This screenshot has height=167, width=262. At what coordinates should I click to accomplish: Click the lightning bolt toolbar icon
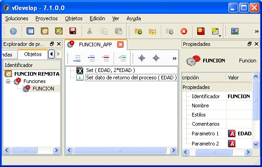coord(13,31)
